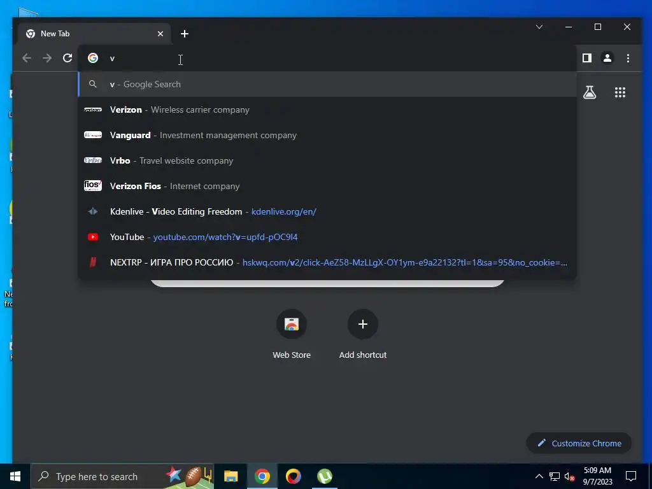Screen dimensions: 652x489
Task: Click the network tray icon
Action: (x=555, y=476)
